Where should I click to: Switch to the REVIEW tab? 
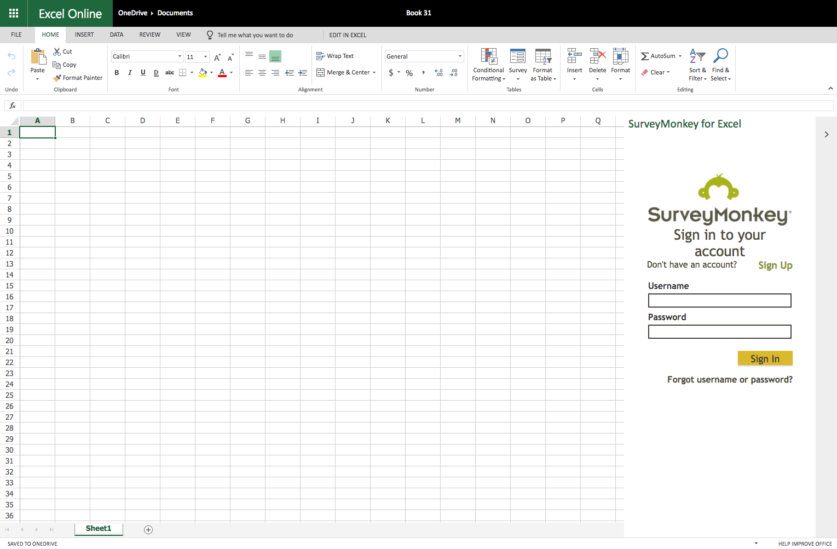150,34
